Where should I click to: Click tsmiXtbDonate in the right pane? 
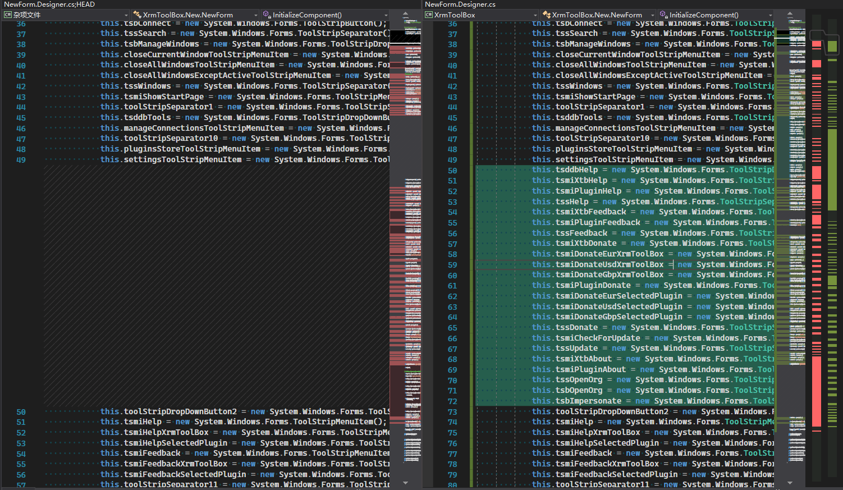(586, 244)
